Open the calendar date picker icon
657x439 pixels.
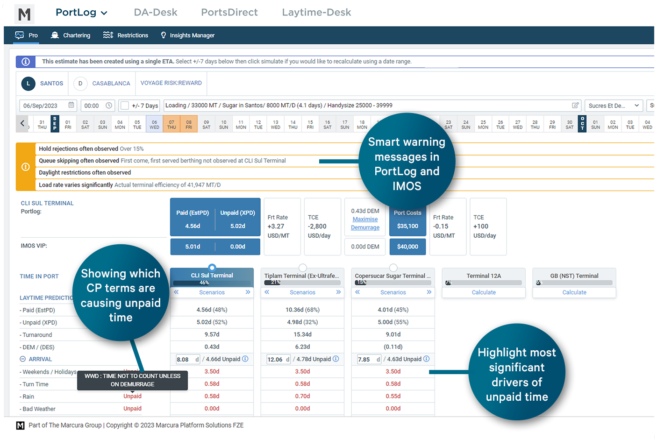point(71,106)
